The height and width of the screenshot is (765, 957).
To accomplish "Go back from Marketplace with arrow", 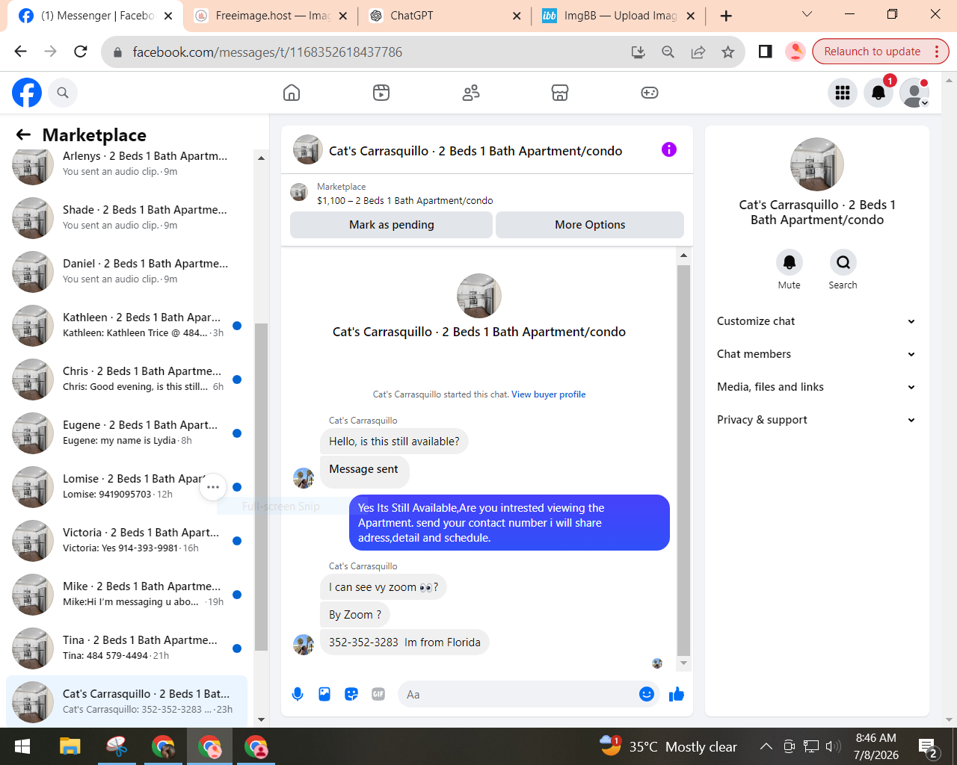I will click(24, 134).
